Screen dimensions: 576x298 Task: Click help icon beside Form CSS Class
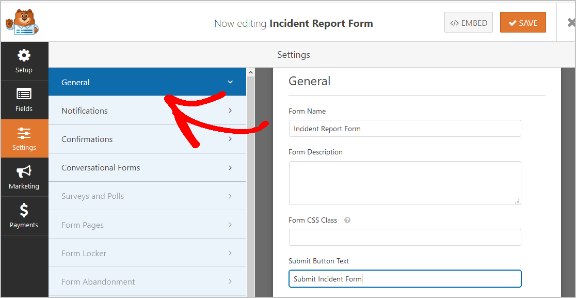347,221
